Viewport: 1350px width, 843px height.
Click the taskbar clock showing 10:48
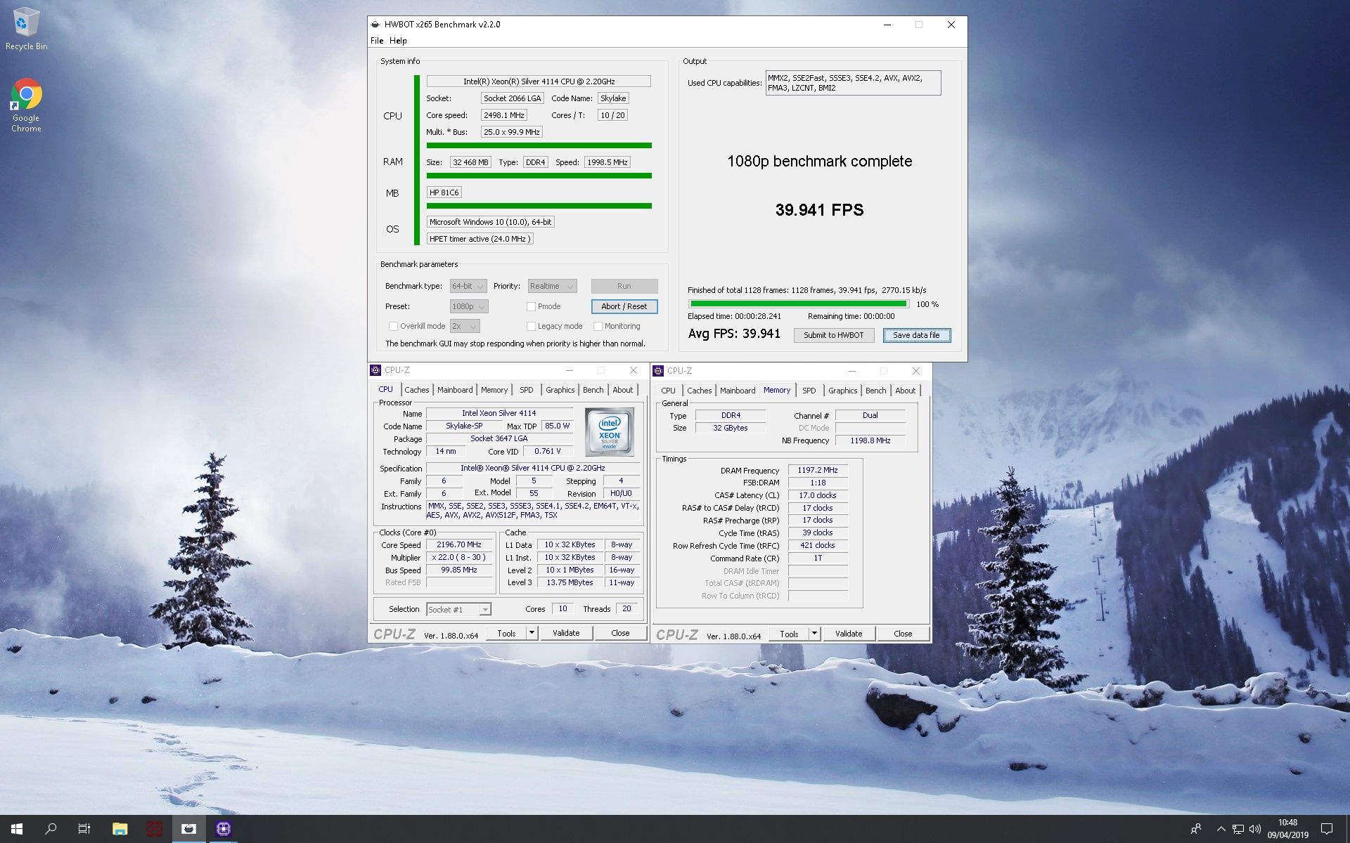coord(1288,829)
